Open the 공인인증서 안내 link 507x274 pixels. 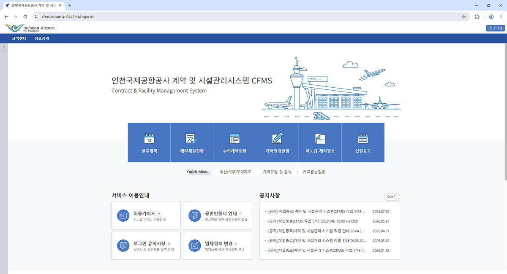tap(224, 213)
